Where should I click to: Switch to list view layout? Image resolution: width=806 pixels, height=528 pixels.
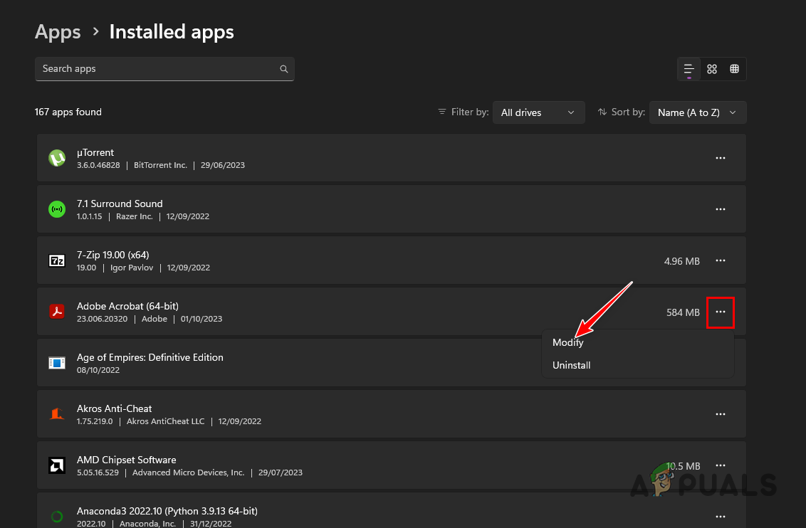[689, 69]
